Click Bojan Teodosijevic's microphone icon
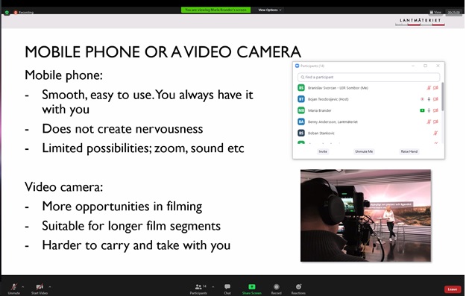 (429, 99)
